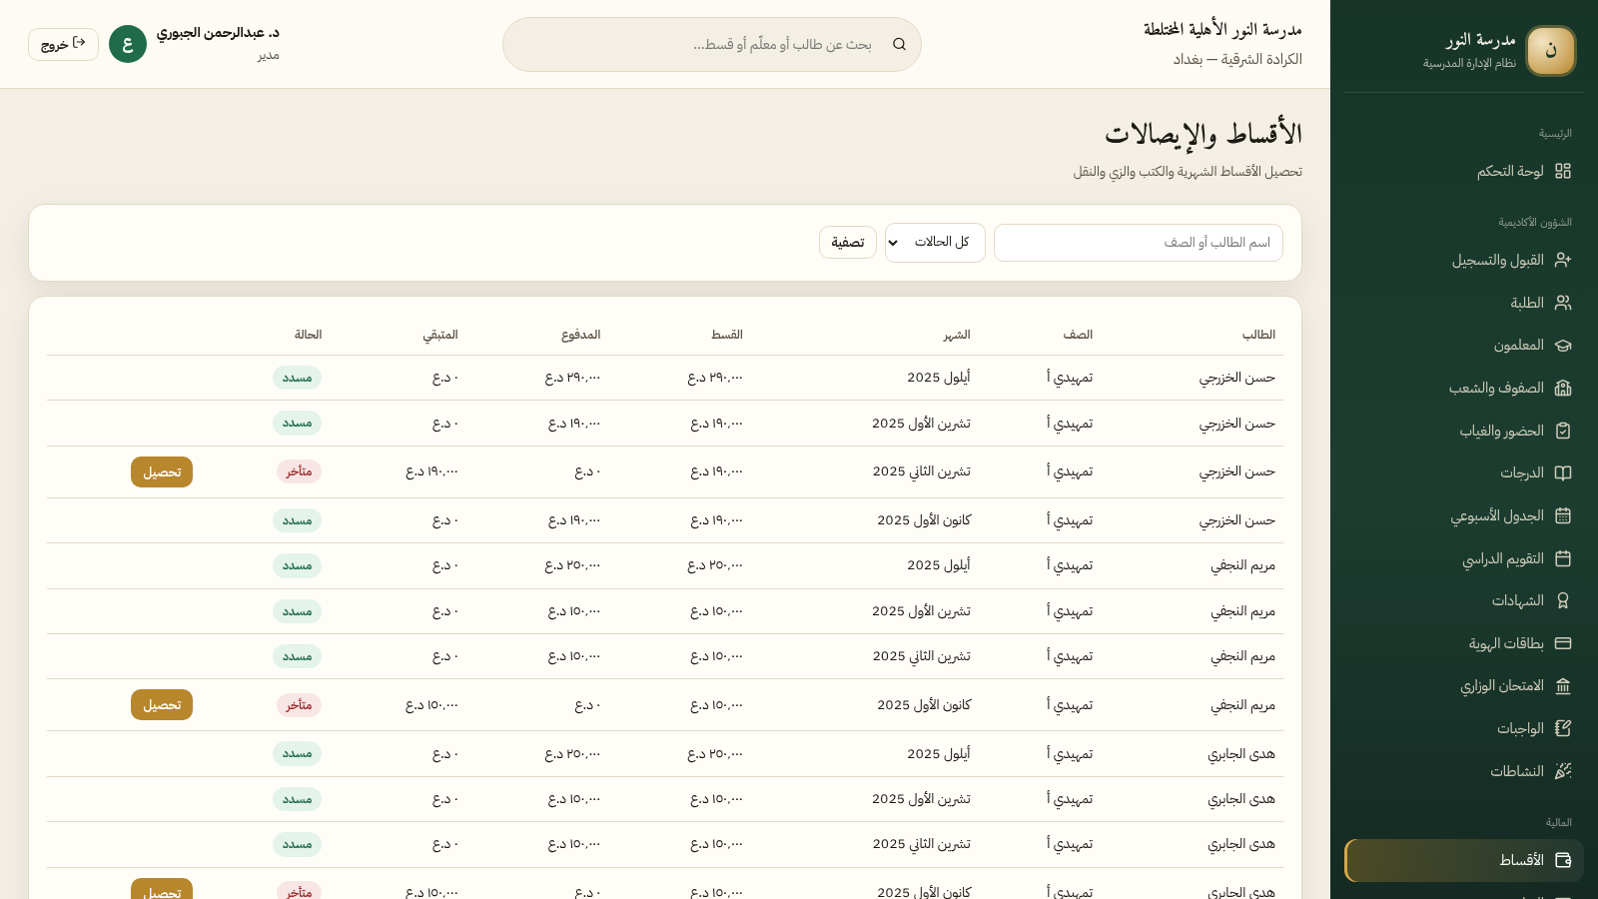Click تحصيل for حسن الخزرجي تشرين الثاني
The image size is (1598, 899).
[x=162, y=471]
